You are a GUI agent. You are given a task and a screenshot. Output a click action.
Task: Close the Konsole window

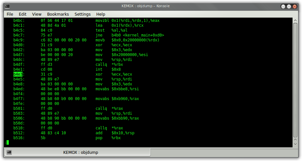point(295,7)
